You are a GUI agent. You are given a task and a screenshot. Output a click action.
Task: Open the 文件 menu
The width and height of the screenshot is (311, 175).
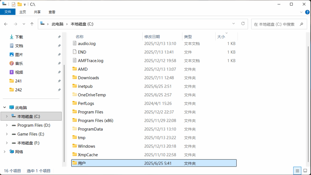point(8,12)
